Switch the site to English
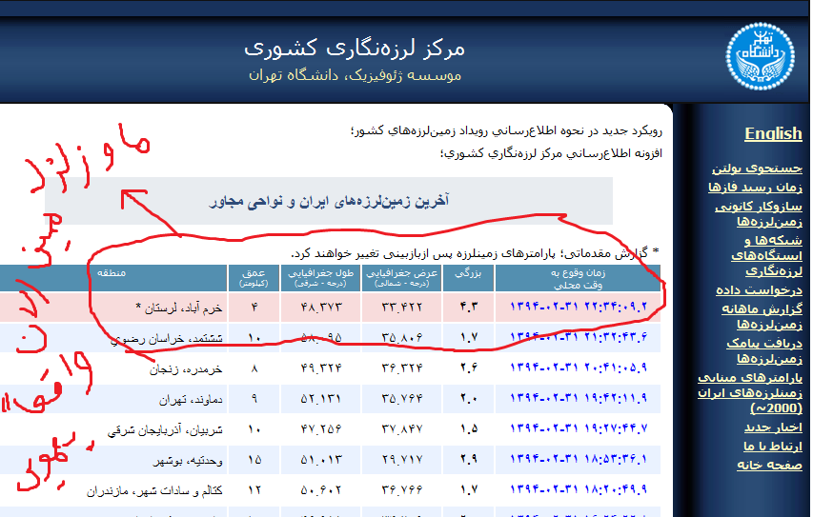The image size is (813, 517). [773, 133]
